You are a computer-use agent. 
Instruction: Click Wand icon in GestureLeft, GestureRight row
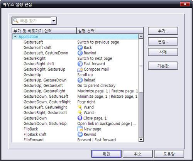(x=80, y=107)
